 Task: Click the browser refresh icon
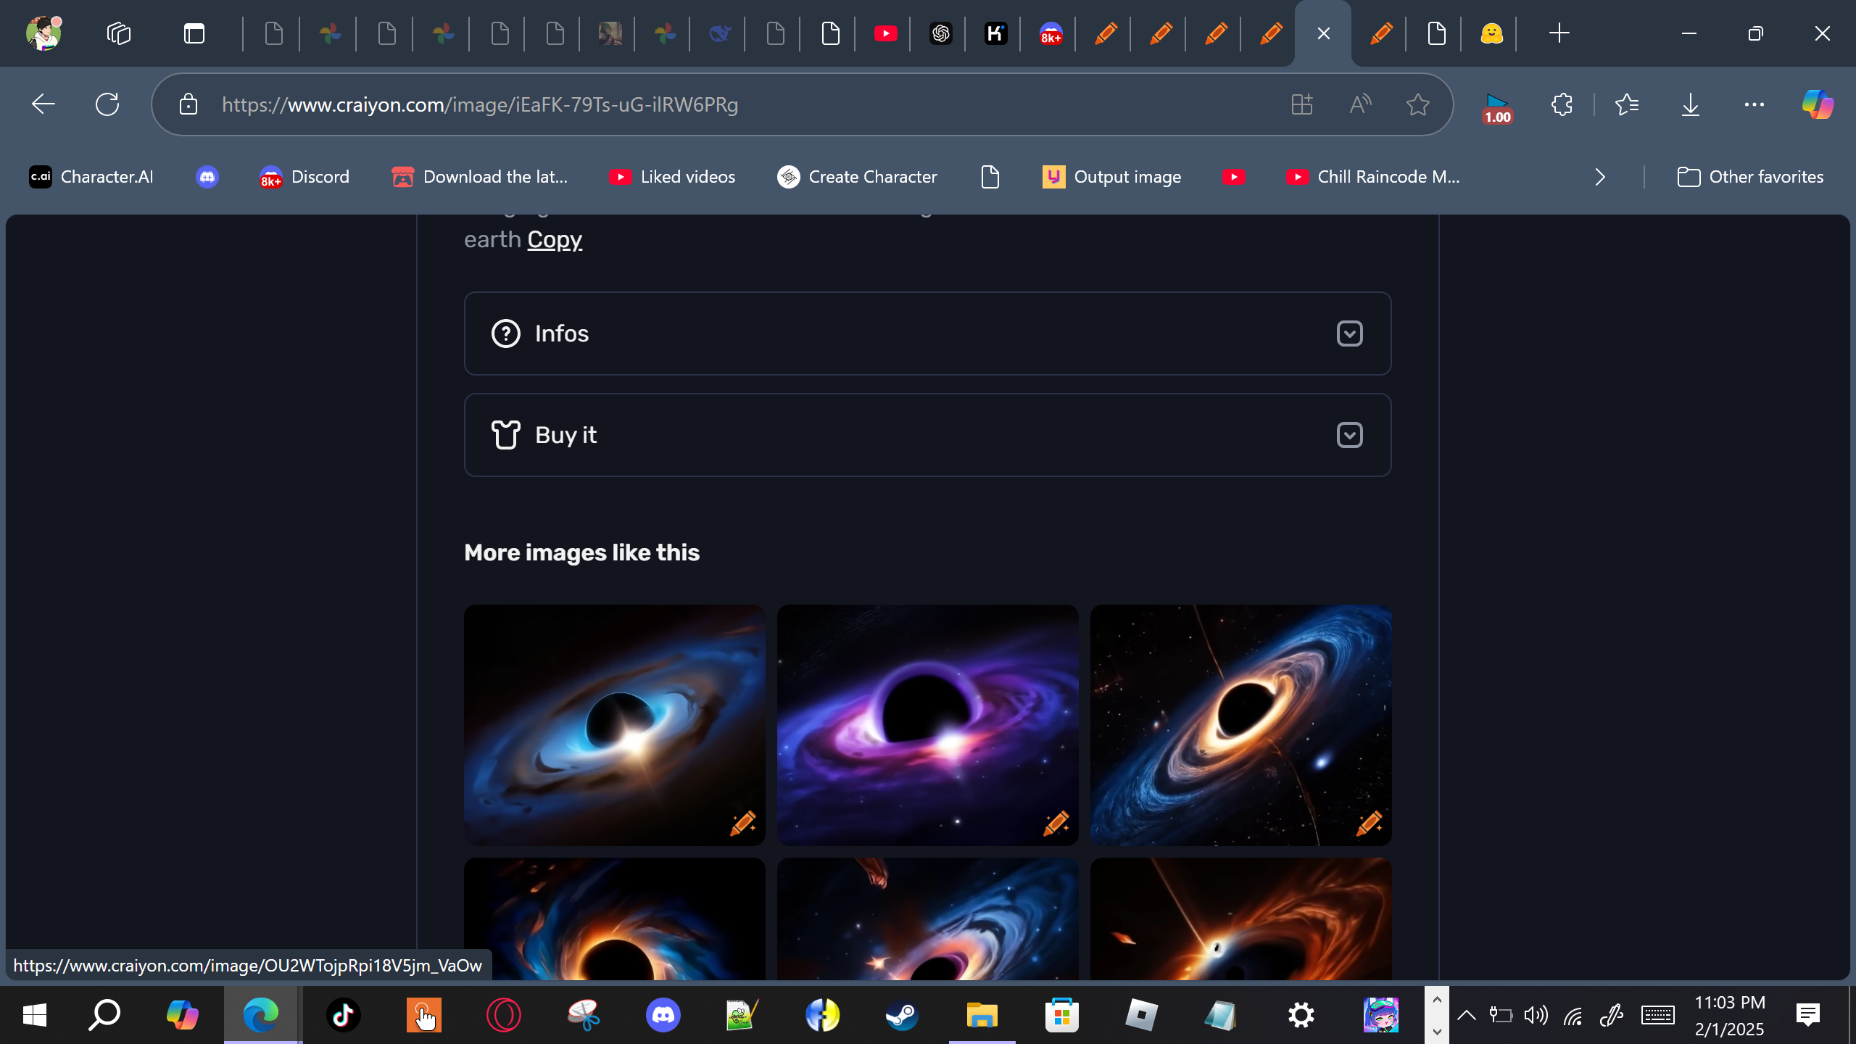pos(107,104)
